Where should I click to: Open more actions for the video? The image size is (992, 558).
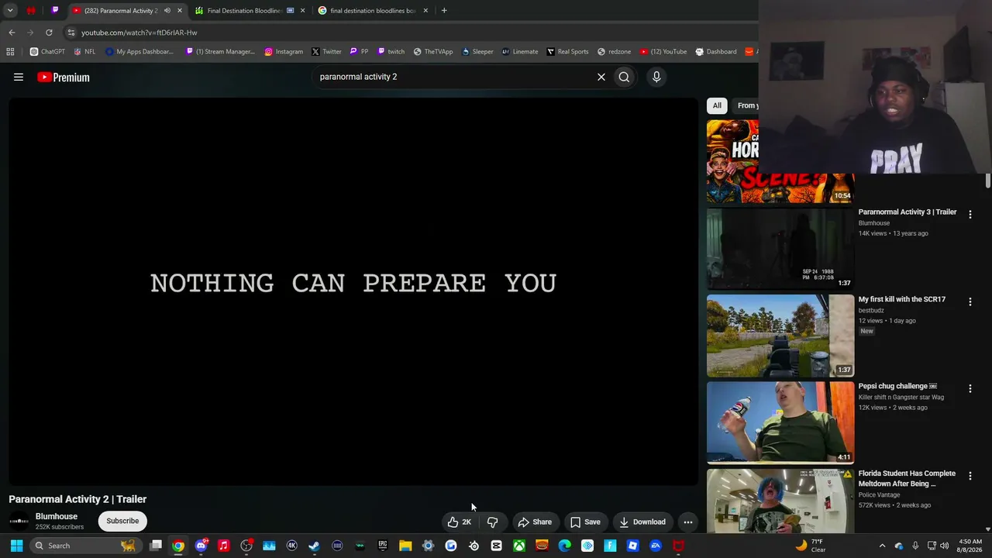[x=687, y=522]
